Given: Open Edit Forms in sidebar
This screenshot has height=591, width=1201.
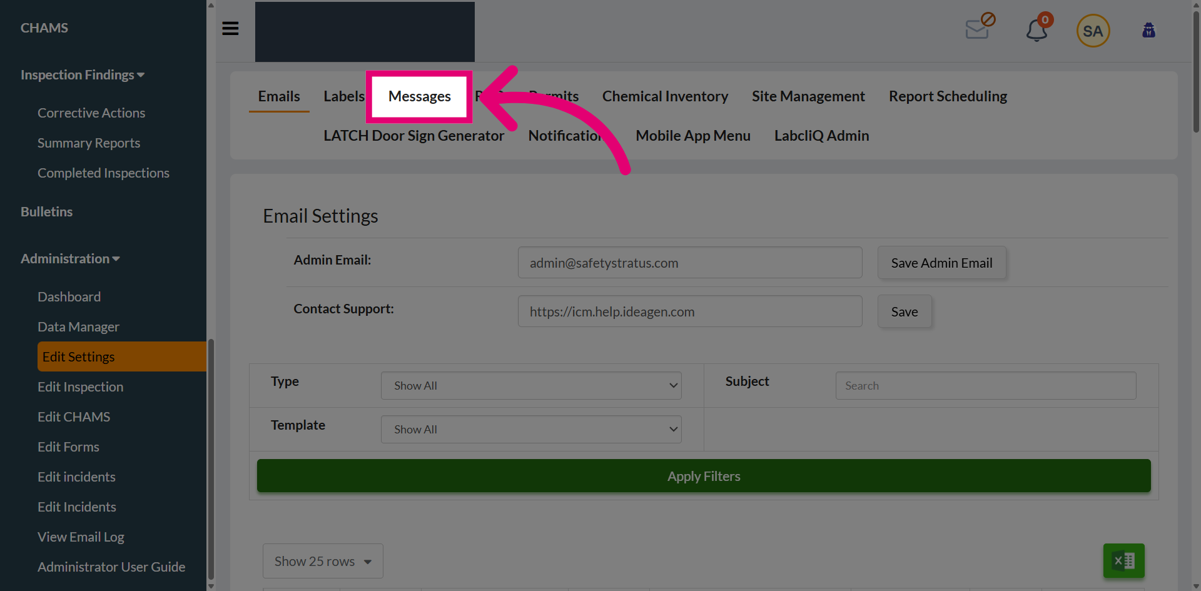Looking at the screenshot, I should click(x=68, y=447).
